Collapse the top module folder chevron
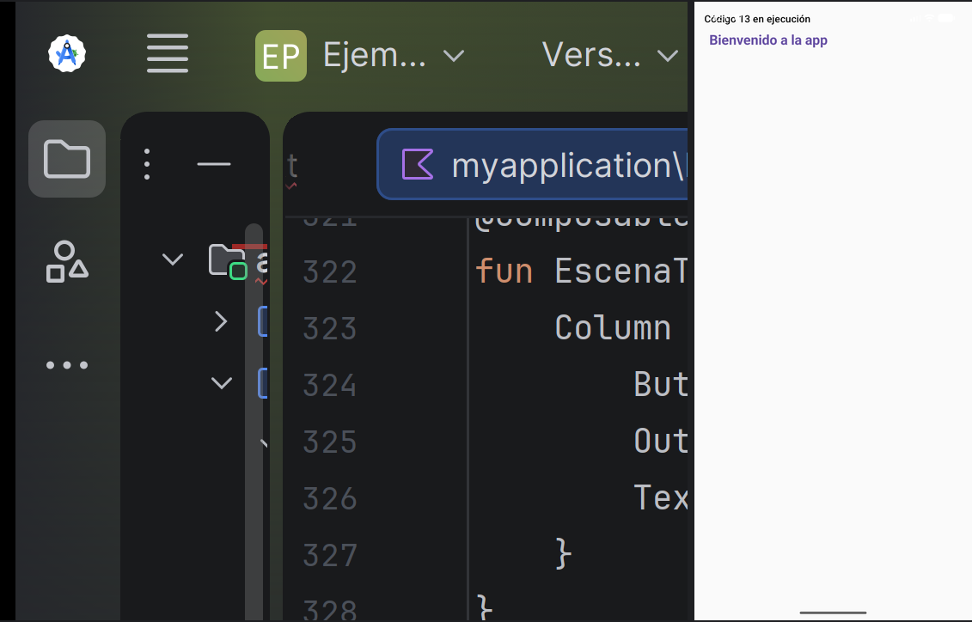972x622 pixels. (173, 259)
